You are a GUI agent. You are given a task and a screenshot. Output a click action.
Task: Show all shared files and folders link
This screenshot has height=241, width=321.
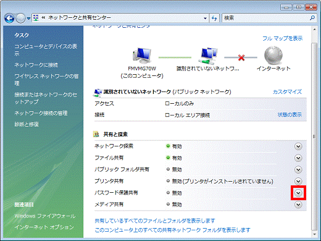pyautogui.click(x=155, y=221)
